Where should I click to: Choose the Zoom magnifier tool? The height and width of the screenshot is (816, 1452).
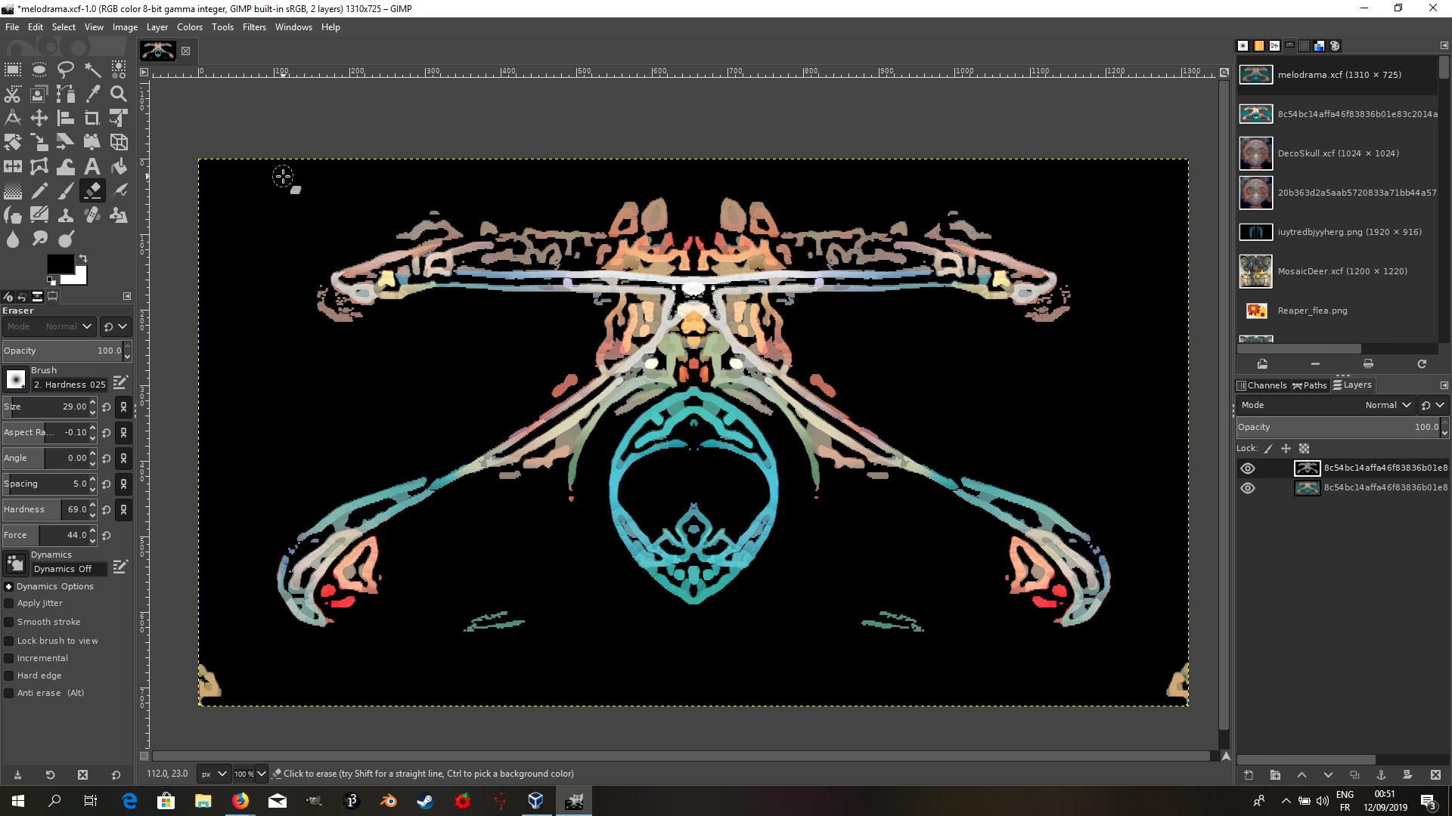[119, 94]
